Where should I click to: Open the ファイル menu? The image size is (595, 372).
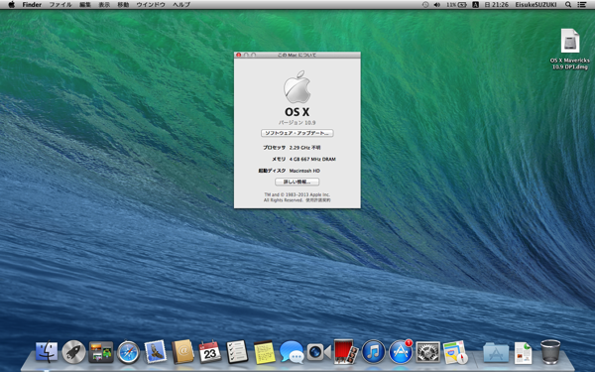[60, 5]
